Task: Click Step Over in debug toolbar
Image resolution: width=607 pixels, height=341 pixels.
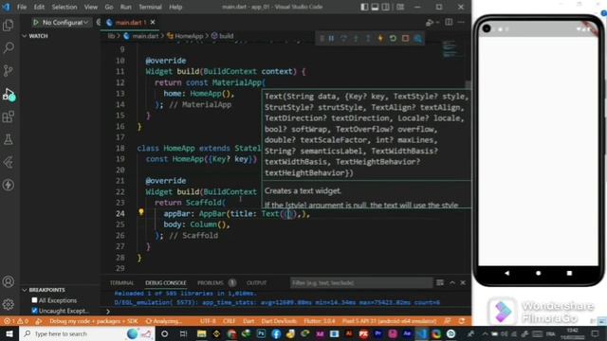Action: (x=343, y=38)
